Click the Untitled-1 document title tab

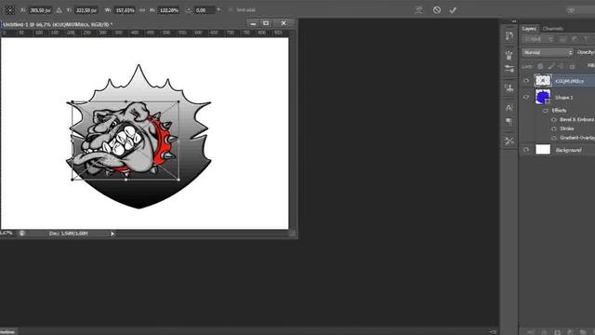pos(58,24)
